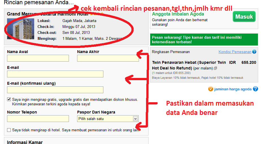Click the Masuk login button
261x144 pixels.
[x=244, y=16]
